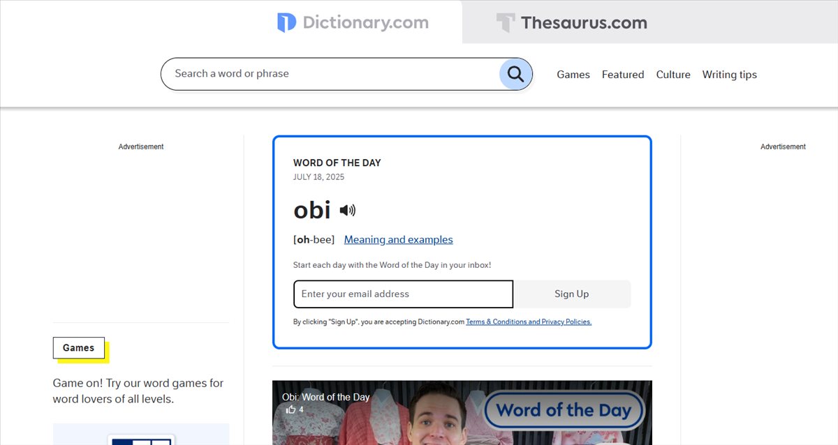
Task: Click the 'Obi: Word of the Day' video title
Action: coord(325,397)
